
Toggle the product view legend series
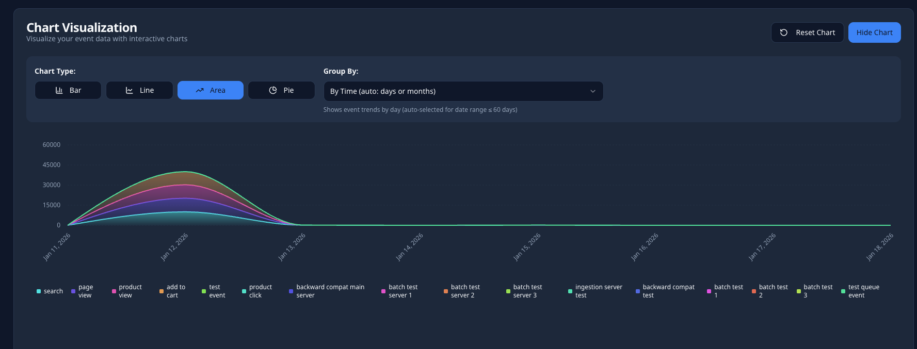[x=127, y=291]
